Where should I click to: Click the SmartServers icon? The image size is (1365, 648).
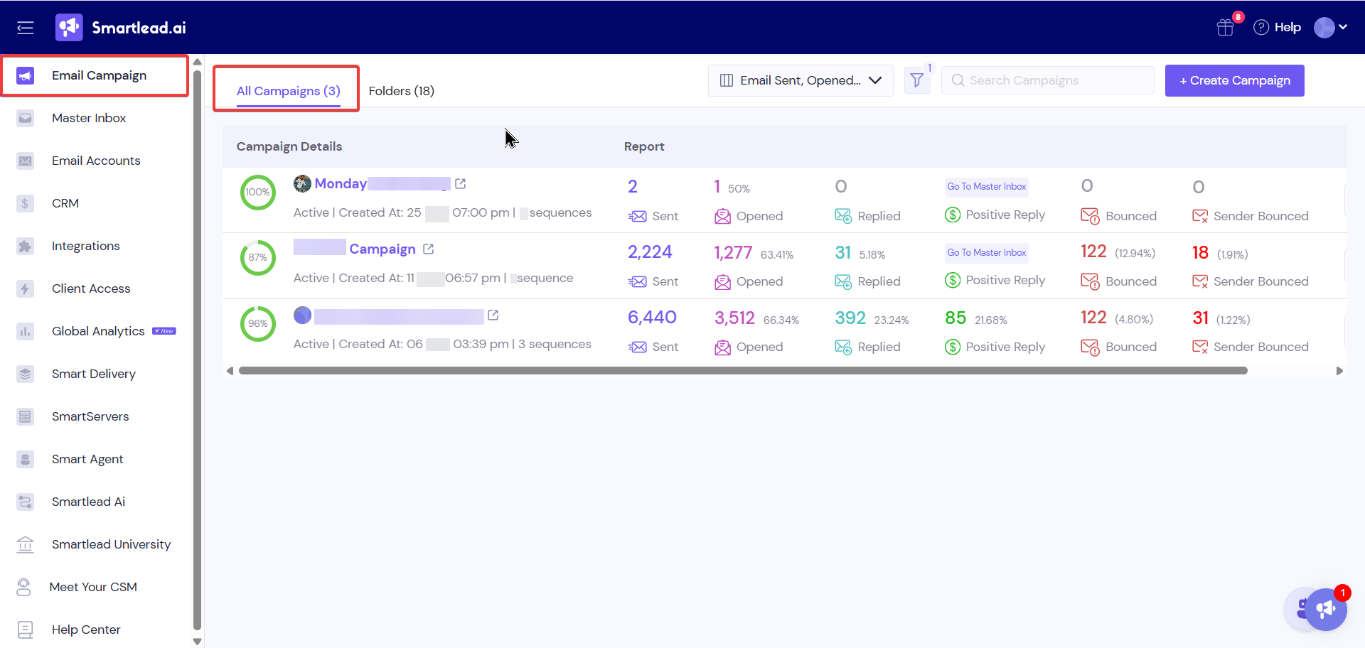(25, 416)
